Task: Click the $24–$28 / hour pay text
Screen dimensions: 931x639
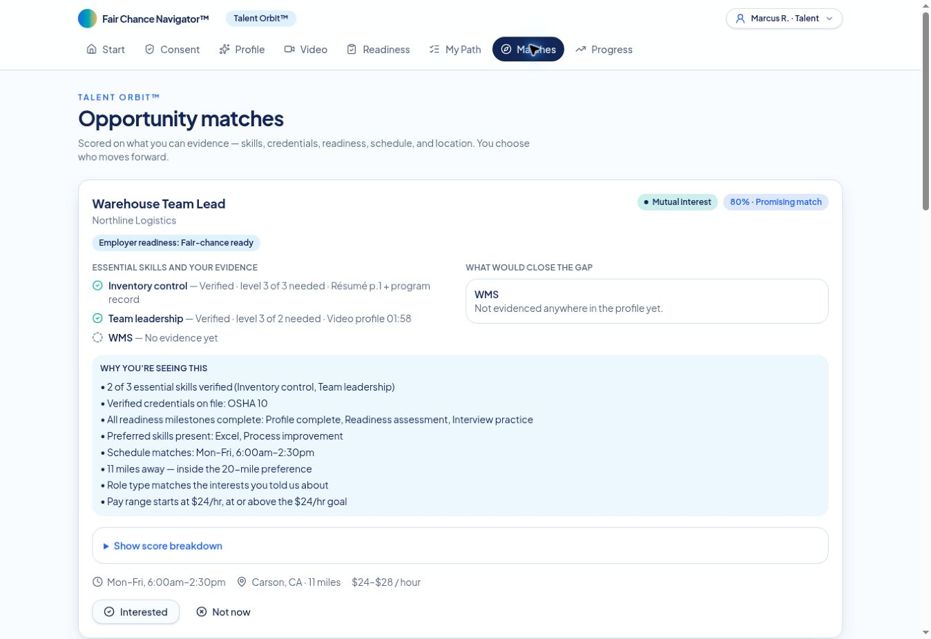Action: (386, 582)
